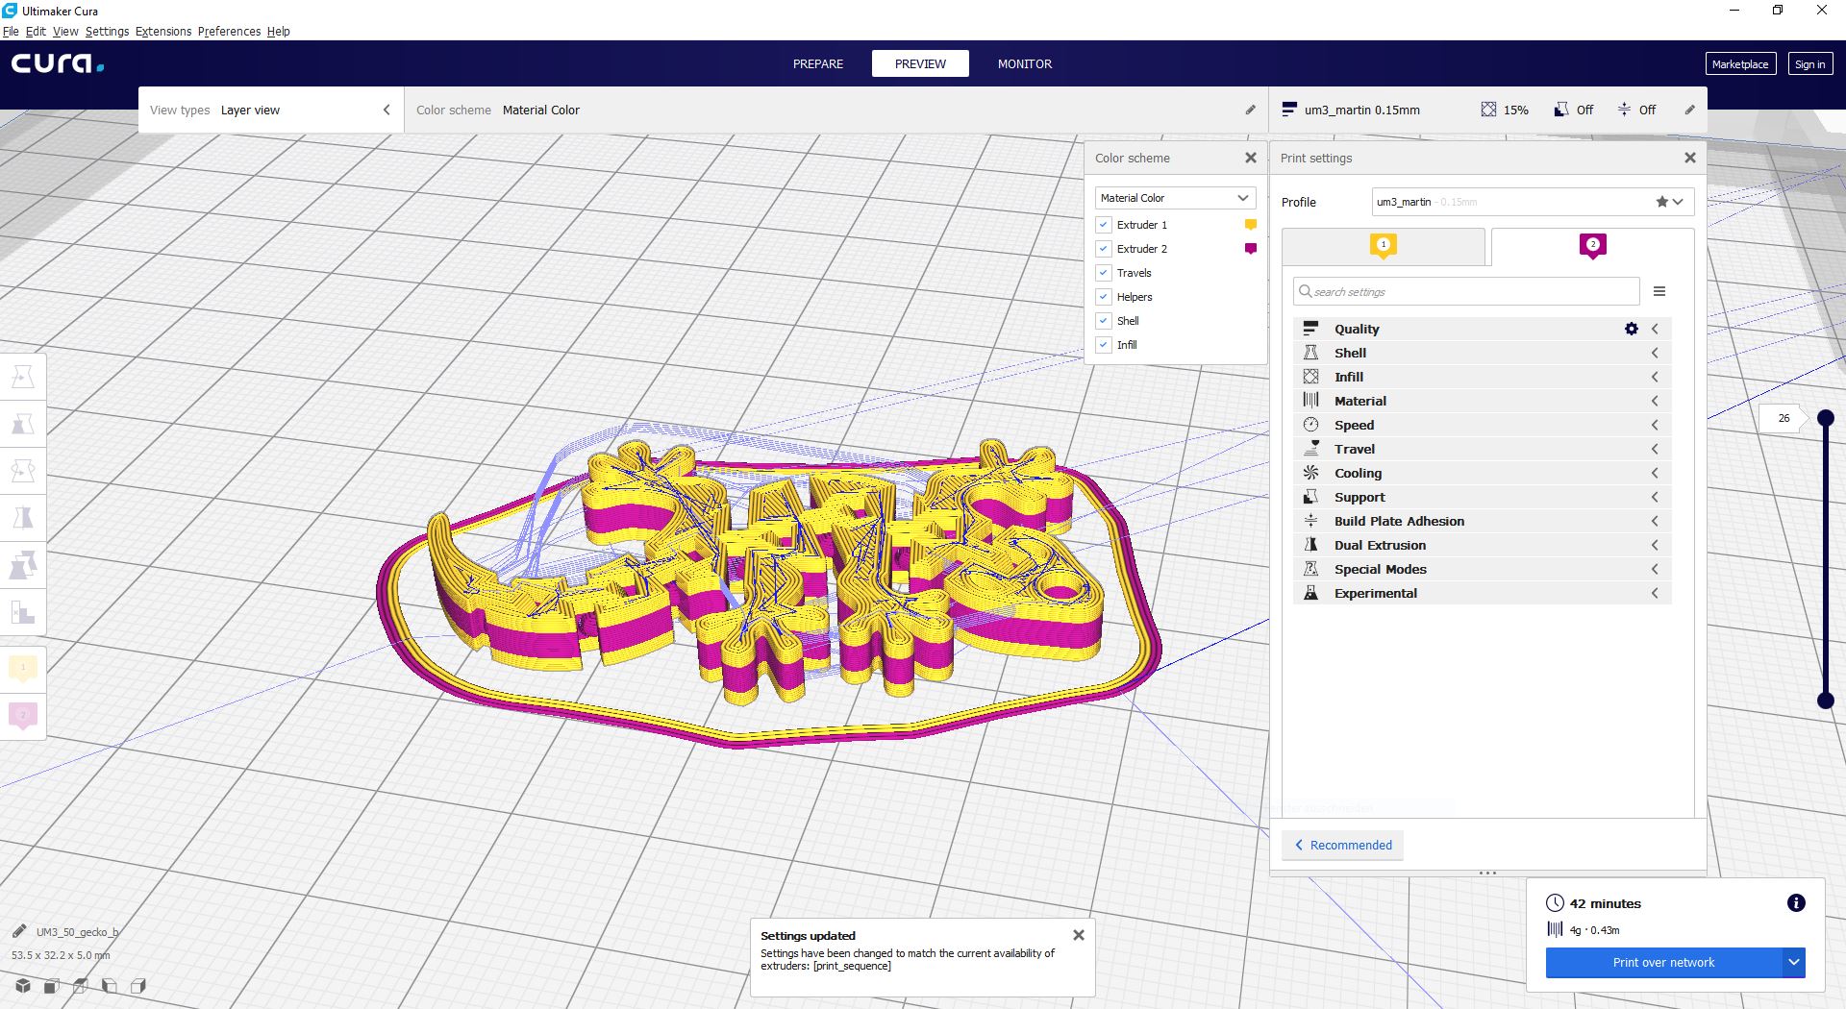1846x1009 pixels.
Task: Toggle Helpers checkbox
Action: [x=1104, y=297]
